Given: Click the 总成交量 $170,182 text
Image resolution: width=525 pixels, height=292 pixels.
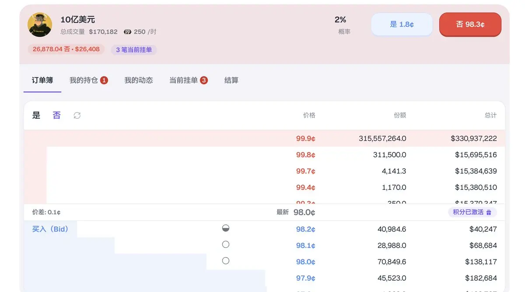Looking at the screenshot, I should [x=89, y=32].
